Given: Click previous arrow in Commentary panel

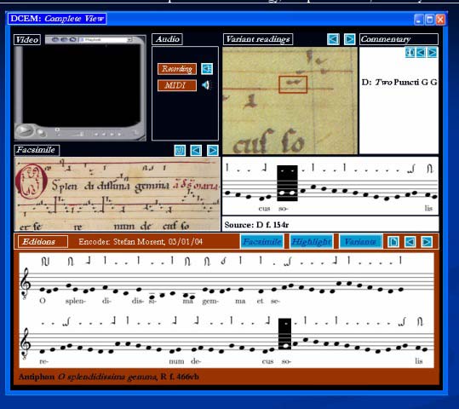Looking at the screenshot, I should click(421, 53).
